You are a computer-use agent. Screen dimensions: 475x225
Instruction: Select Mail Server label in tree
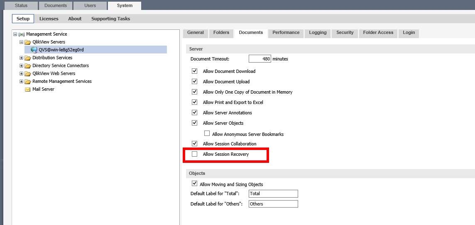(x=43, y=89)
